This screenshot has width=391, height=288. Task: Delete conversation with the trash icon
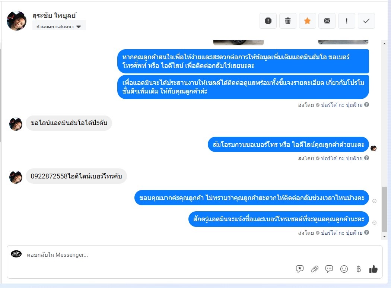(288, 21)
